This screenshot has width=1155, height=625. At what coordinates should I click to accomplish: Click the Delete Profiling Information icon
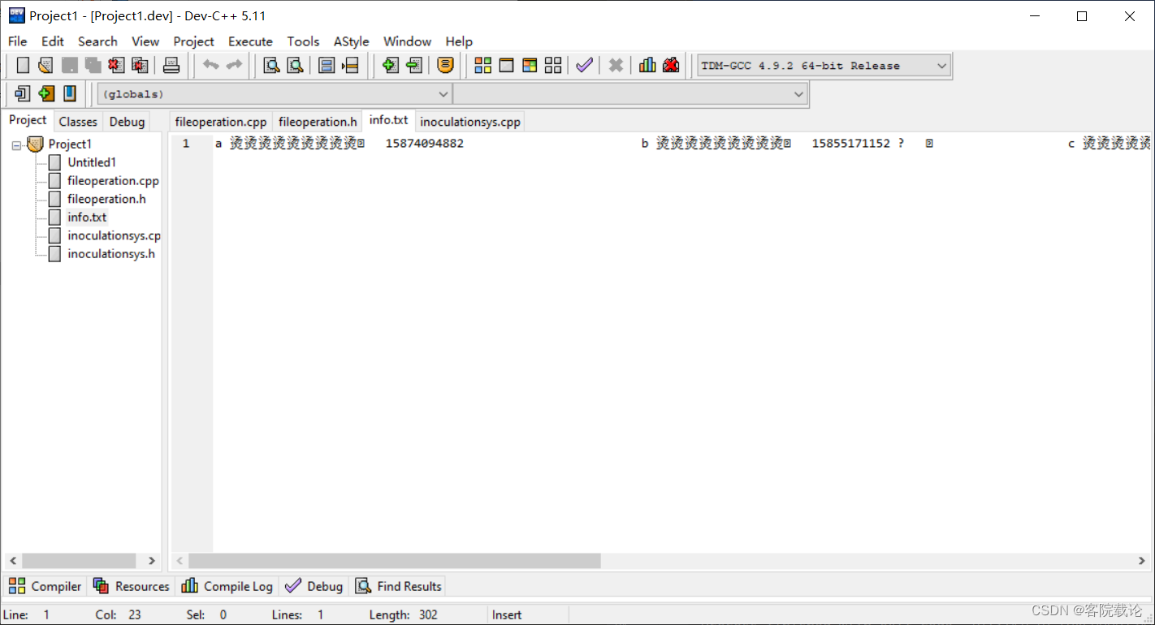[x=671, y=65]
